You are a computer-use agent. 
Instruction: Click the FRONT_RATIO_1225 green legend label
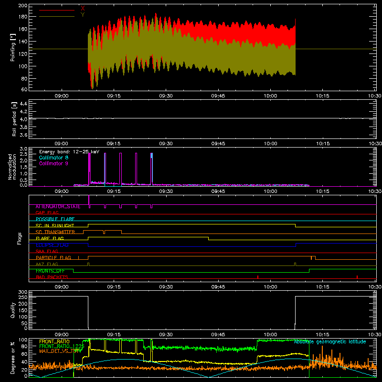pos(62,346)
